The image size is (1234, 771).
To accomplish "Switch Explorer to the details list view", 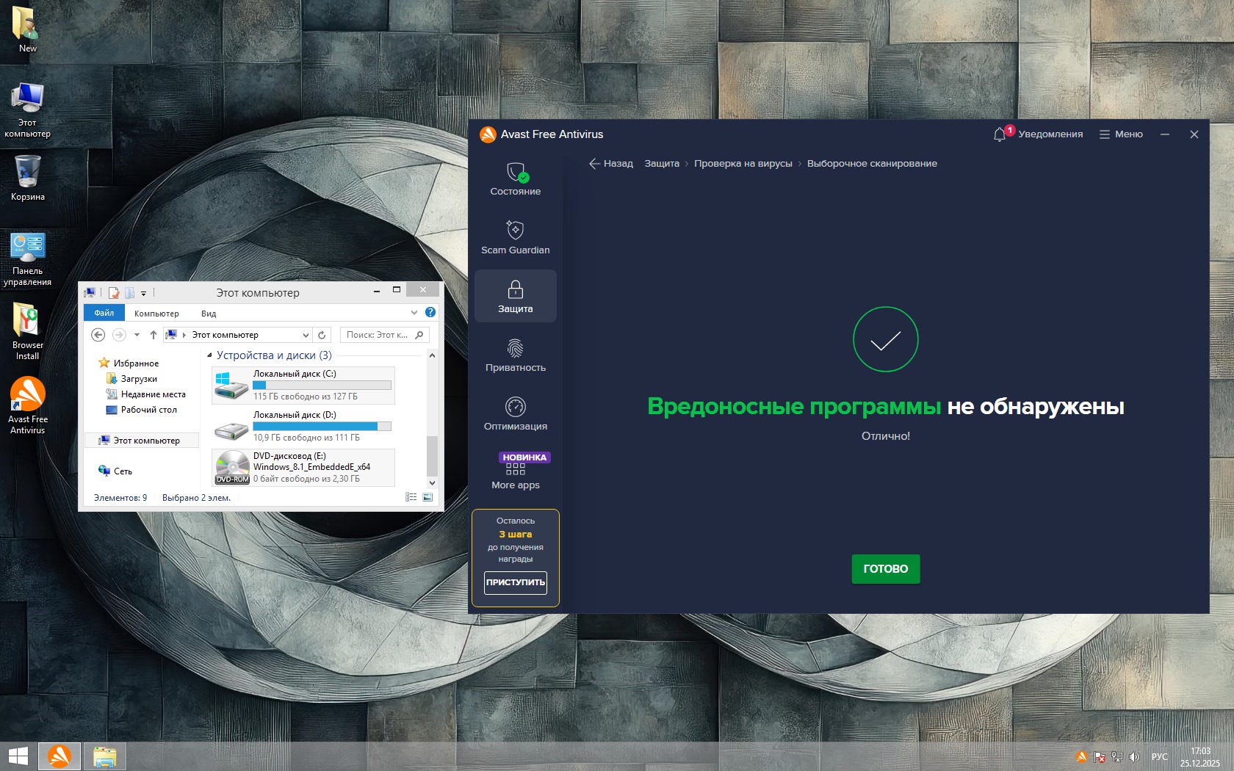I will 411,497.
